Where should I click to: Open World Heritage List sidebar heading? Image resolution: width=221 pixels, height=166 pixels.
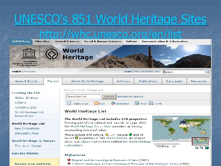pyautogui.click(x=28, y=124)
